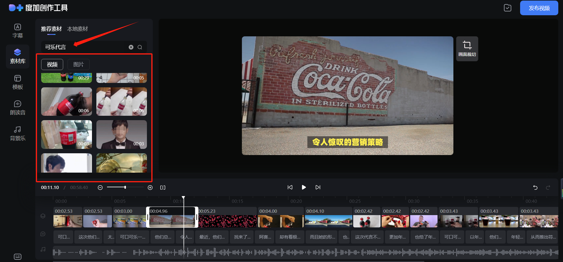Image resolution: width=563 pixels, height=262 pixels.
Task: Select the 最近，他们... subtitle segment
Action: (212, 237)
